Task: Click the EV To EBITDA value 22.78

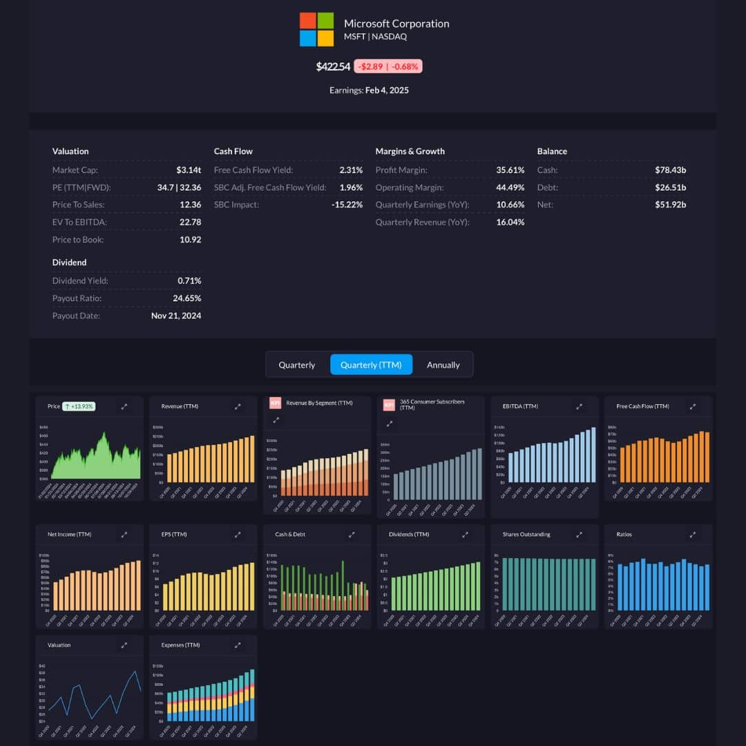Action: tap(191, 222)
